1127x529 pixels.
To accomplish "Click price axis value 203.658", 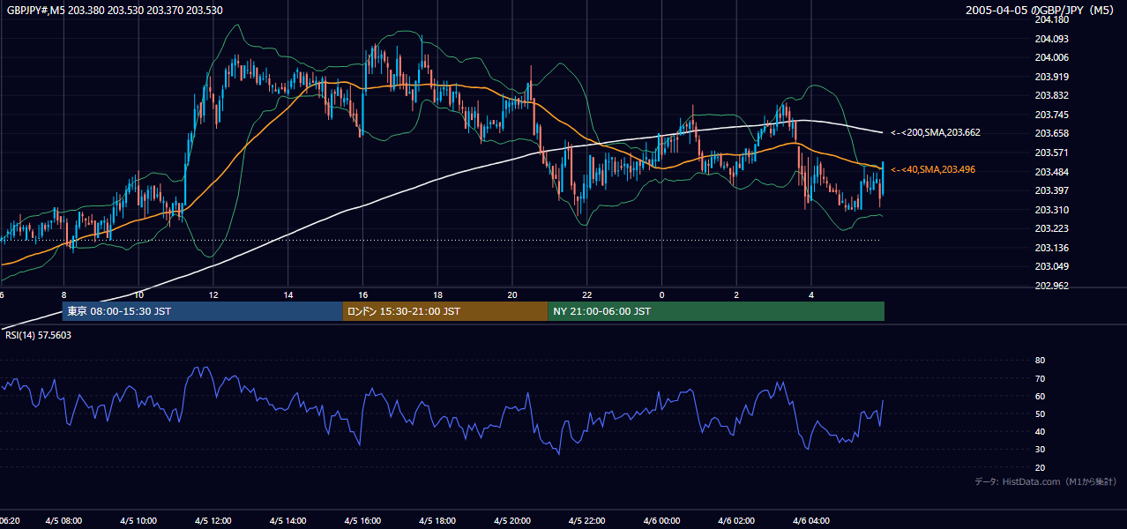I will (x=1051, y=133).
